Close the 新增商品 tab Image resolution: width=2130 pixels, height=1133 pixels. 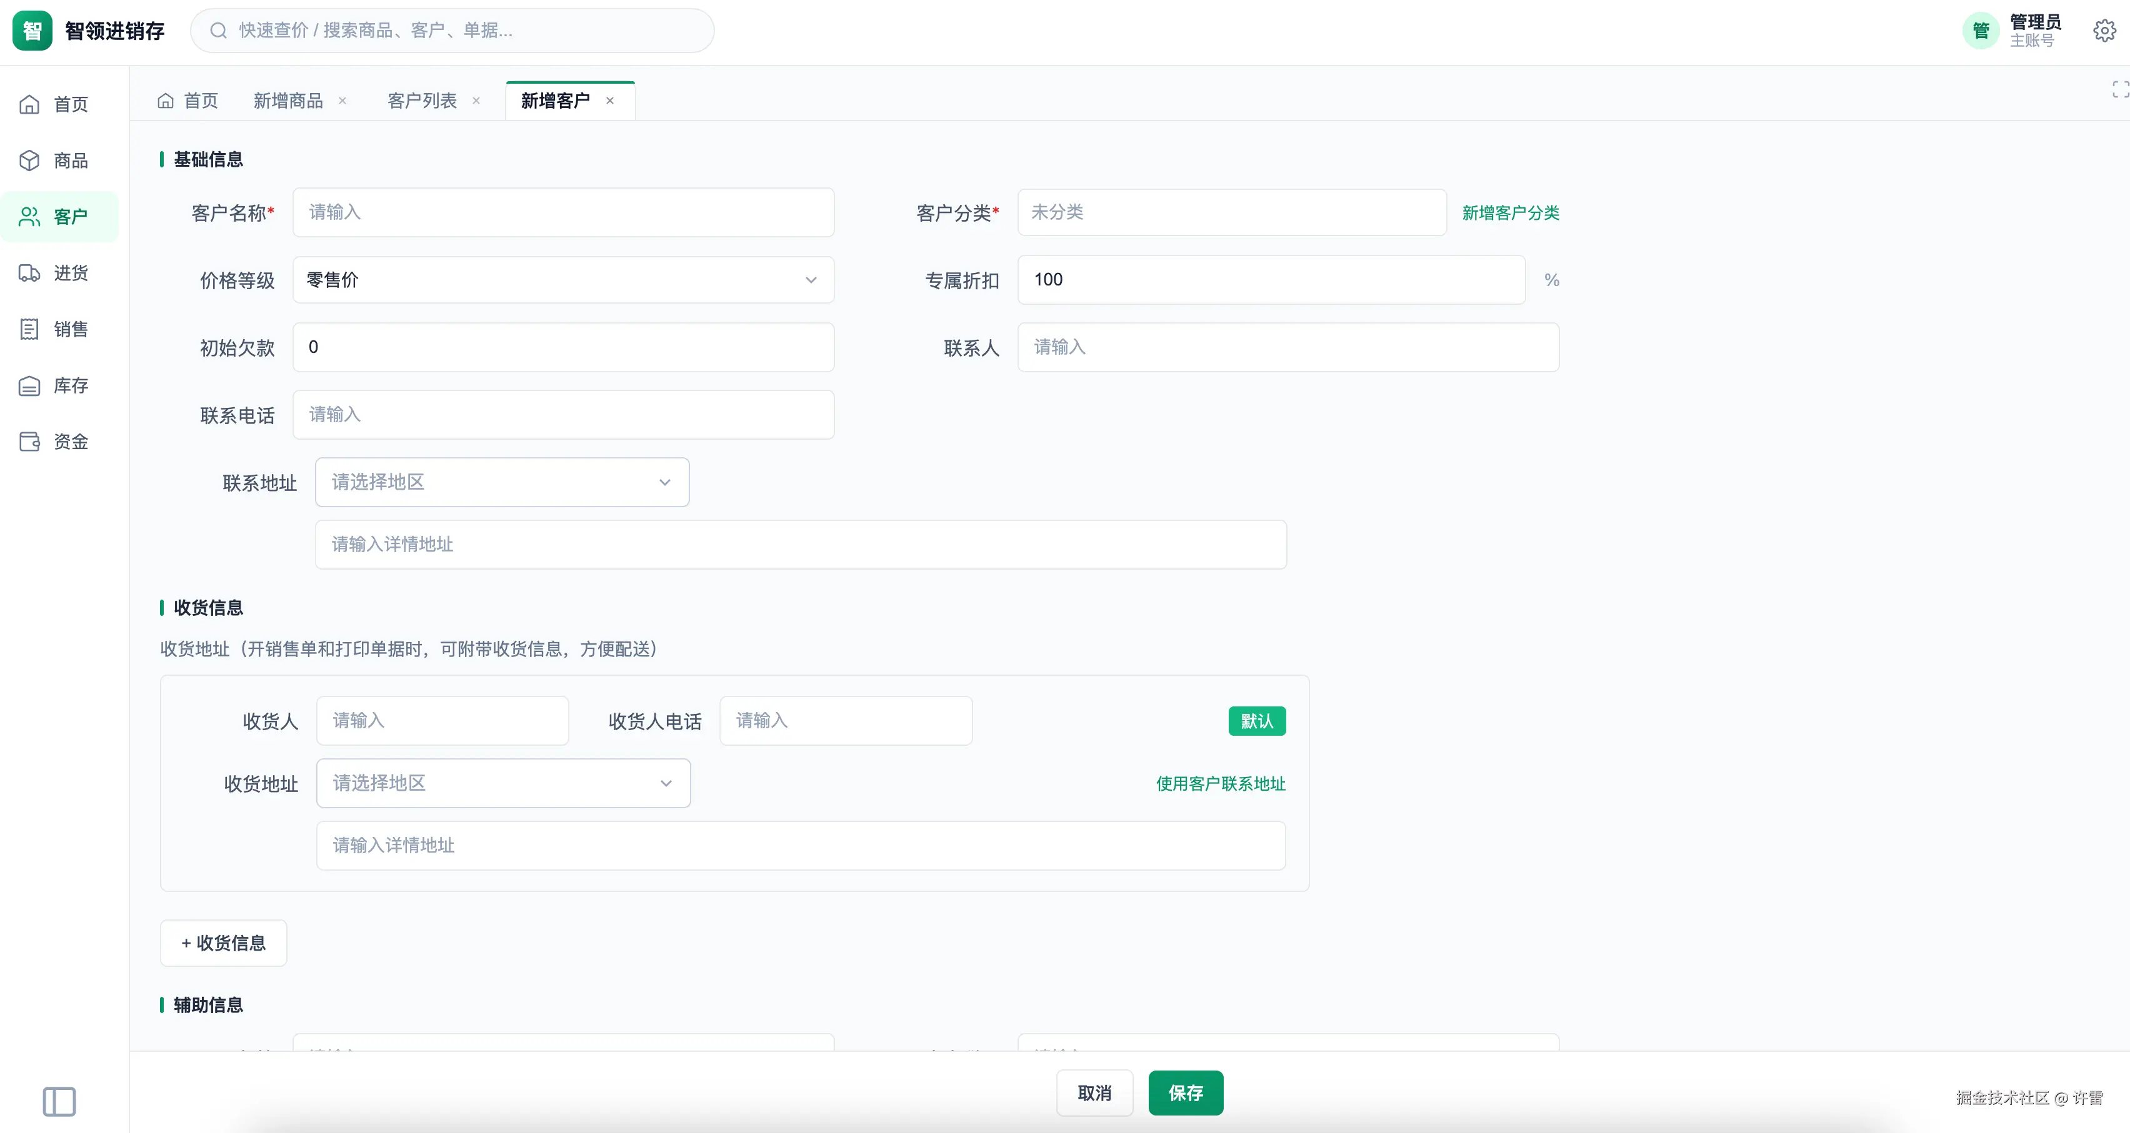tap(342, 101)
